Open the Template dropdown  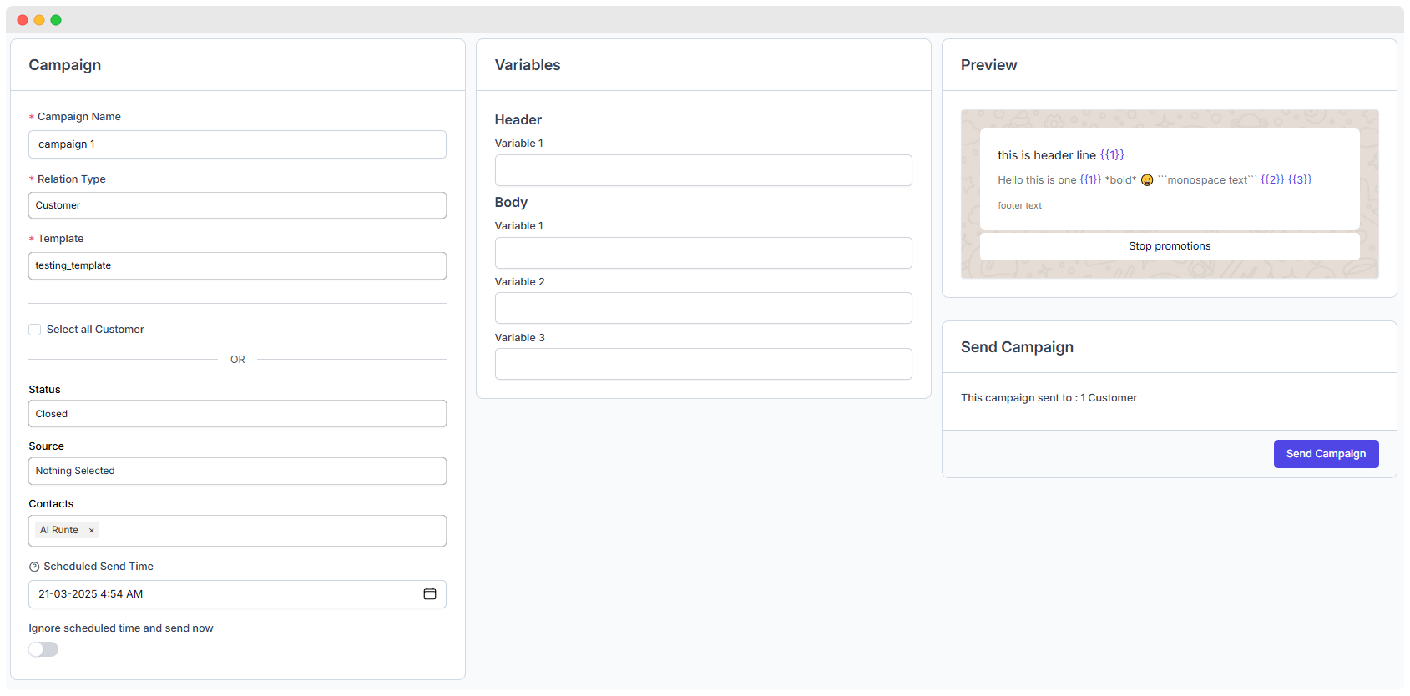click(x=237, y=265)
